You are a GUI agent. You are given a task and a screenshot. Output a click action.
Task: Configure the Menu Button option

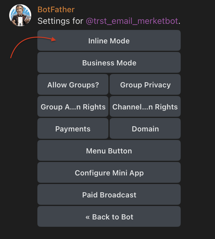[x=109, y=151]
